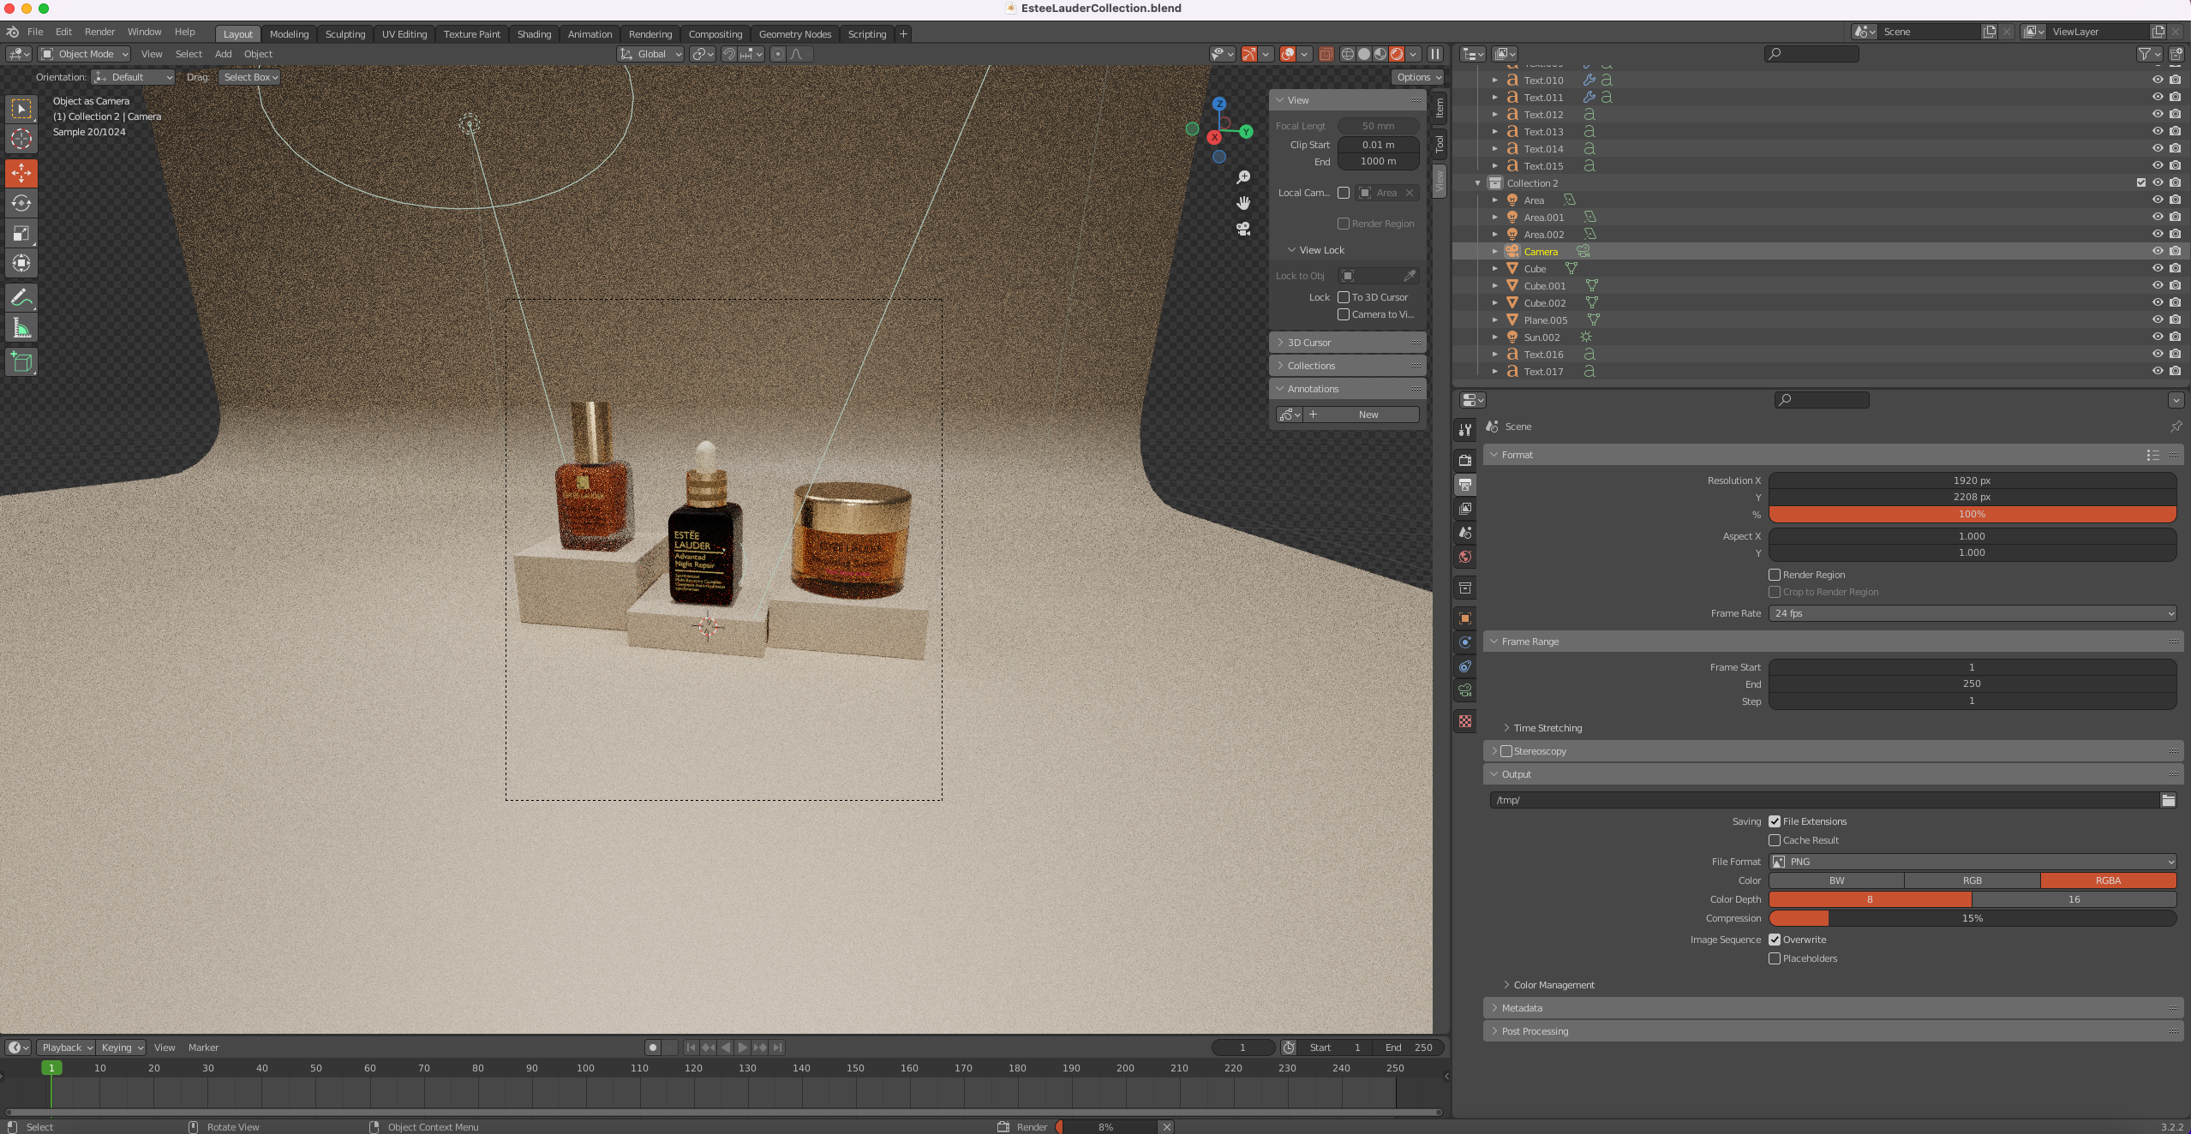2191x1134 pixels.
Task: Open the Object Mode dropdown
Action: pyautogui.click(x=85, y=54)
